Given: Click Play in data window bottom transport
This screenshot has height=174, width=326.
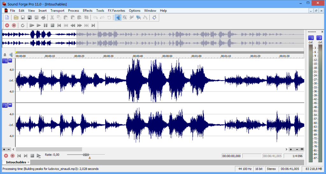Looking at the screenshot, I should click(x=39, y=156).
